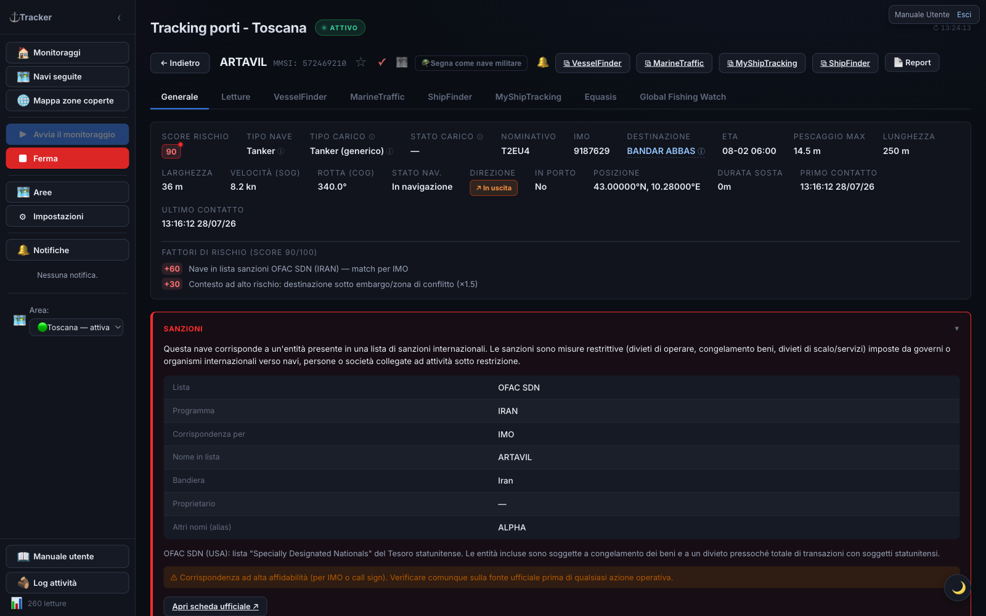Go back with the Indietro button

pos(180,63)
